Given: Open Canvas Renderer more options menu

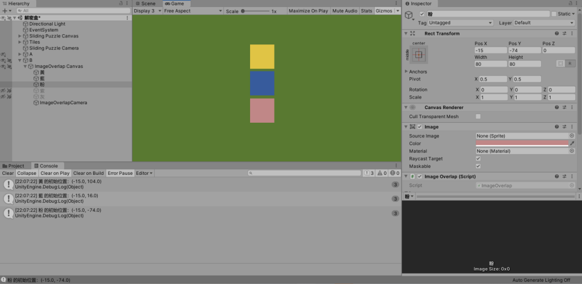Looking at the screenshot, I should (572, 107).
